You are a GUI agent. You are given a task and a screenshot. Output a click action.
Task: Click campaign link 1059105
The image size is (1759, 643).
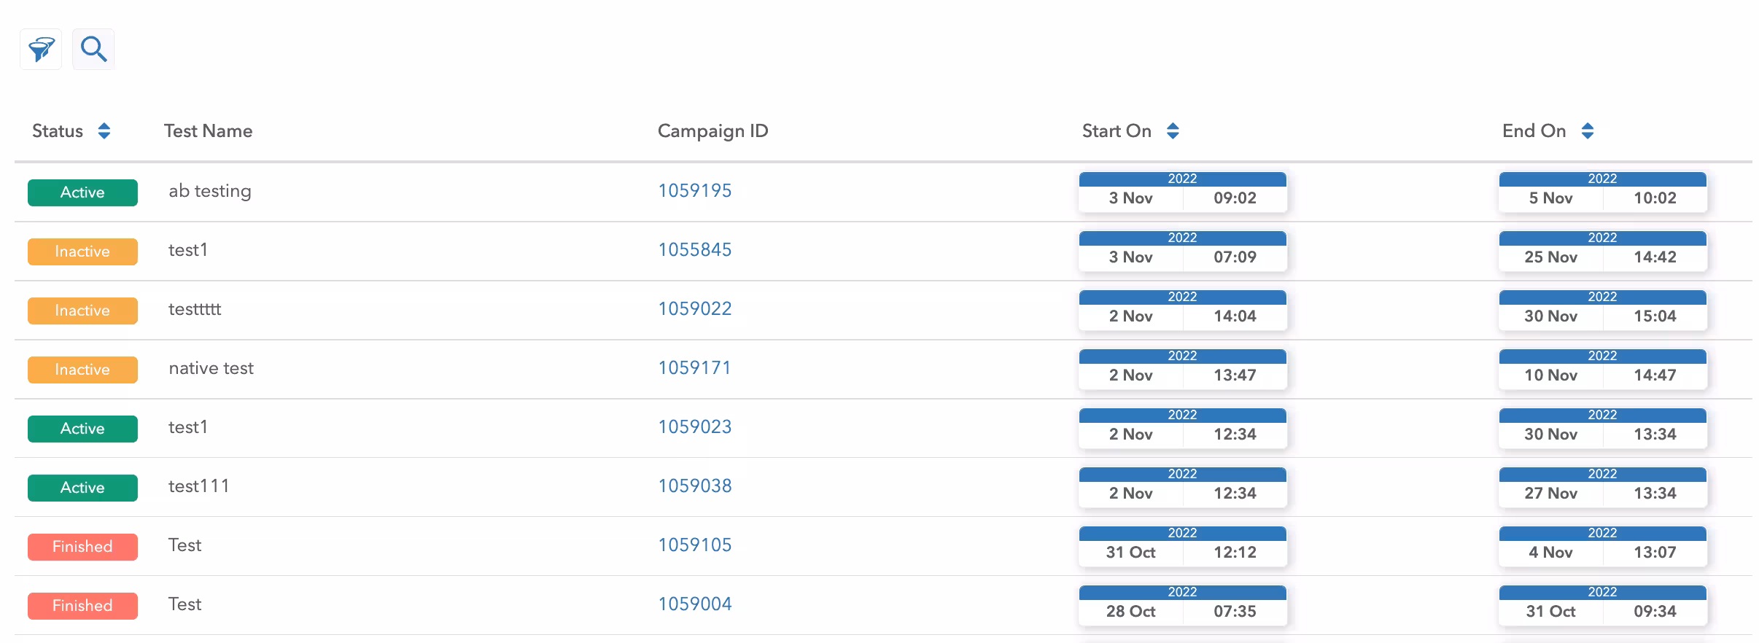[694, 545]
